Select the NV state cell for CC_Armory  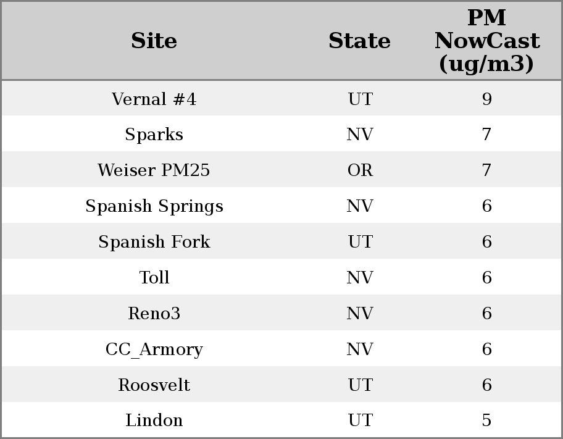(x=360, y=349)
